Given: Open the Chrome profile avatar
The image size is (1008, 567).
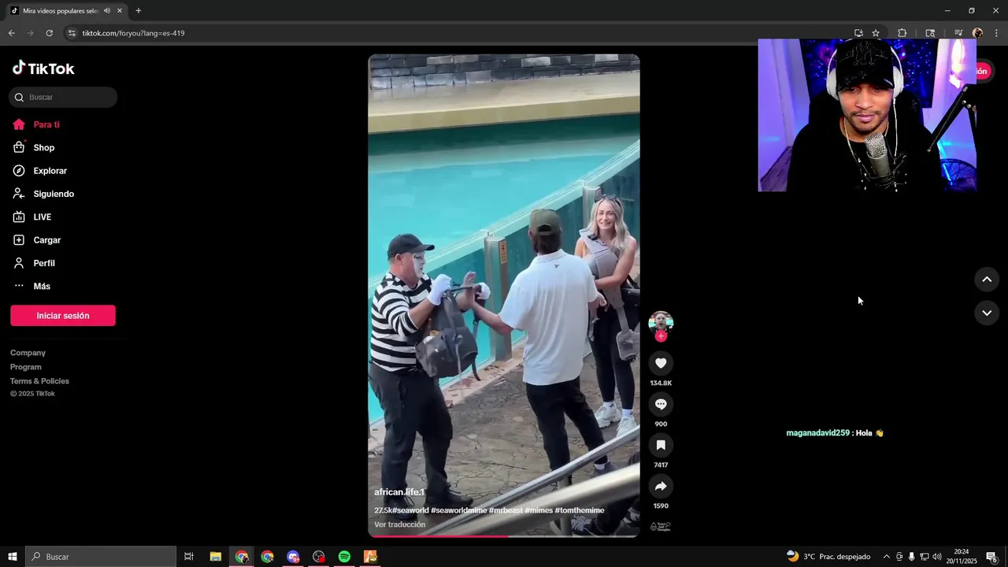Looking at the screenshot, I should (978, 33).
